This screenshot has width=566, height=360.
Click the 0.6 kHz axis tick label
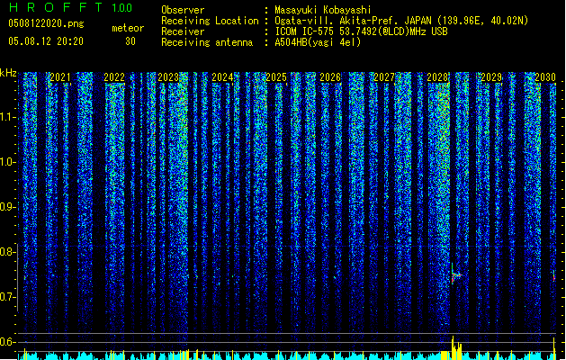7,342
